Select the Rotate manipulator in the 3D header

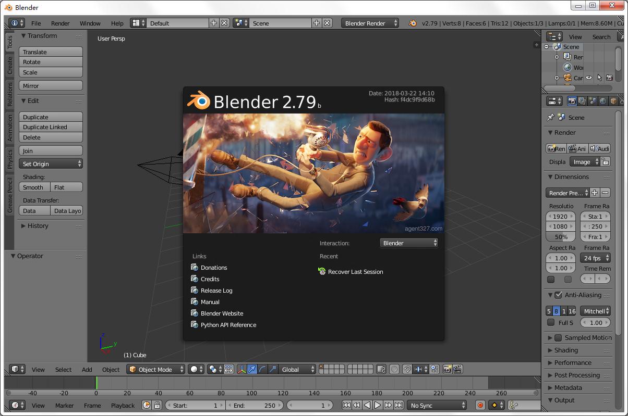tap(262, 370)
